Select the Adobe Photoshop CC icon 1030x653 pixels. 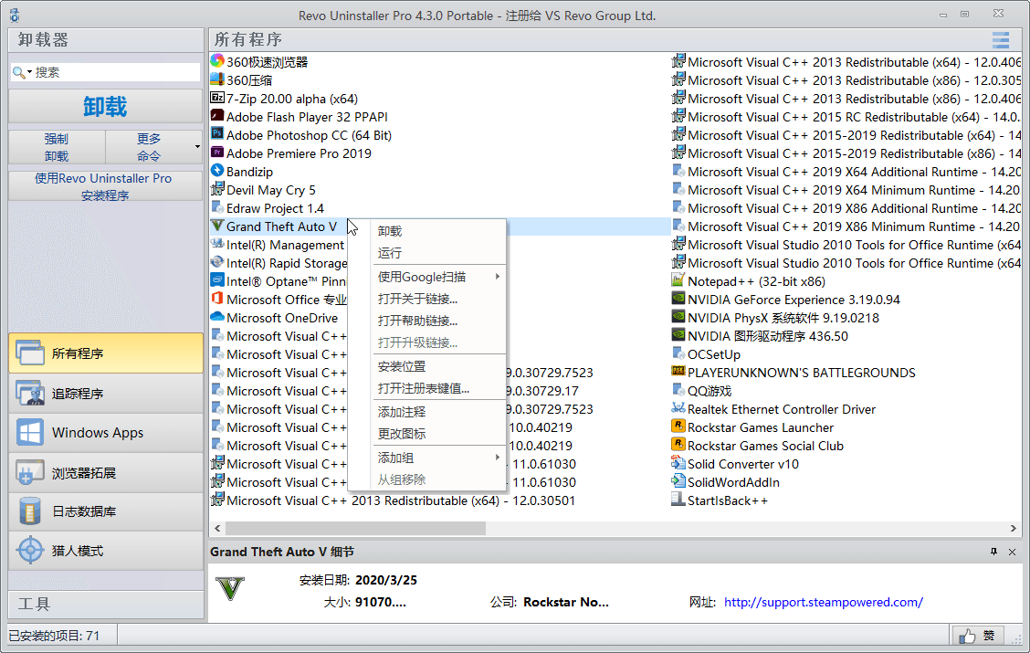[x=217, y=135]
